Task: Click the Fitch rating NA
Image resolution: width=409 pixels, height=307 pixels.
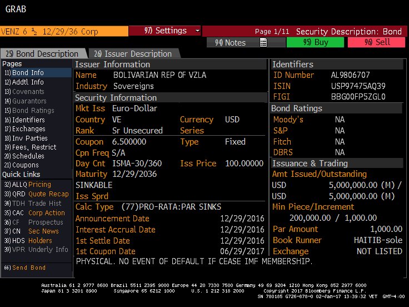Action: 340,142
